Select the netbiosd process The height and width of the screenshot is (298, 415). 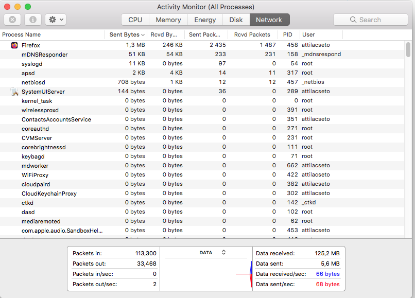[33, 82]
